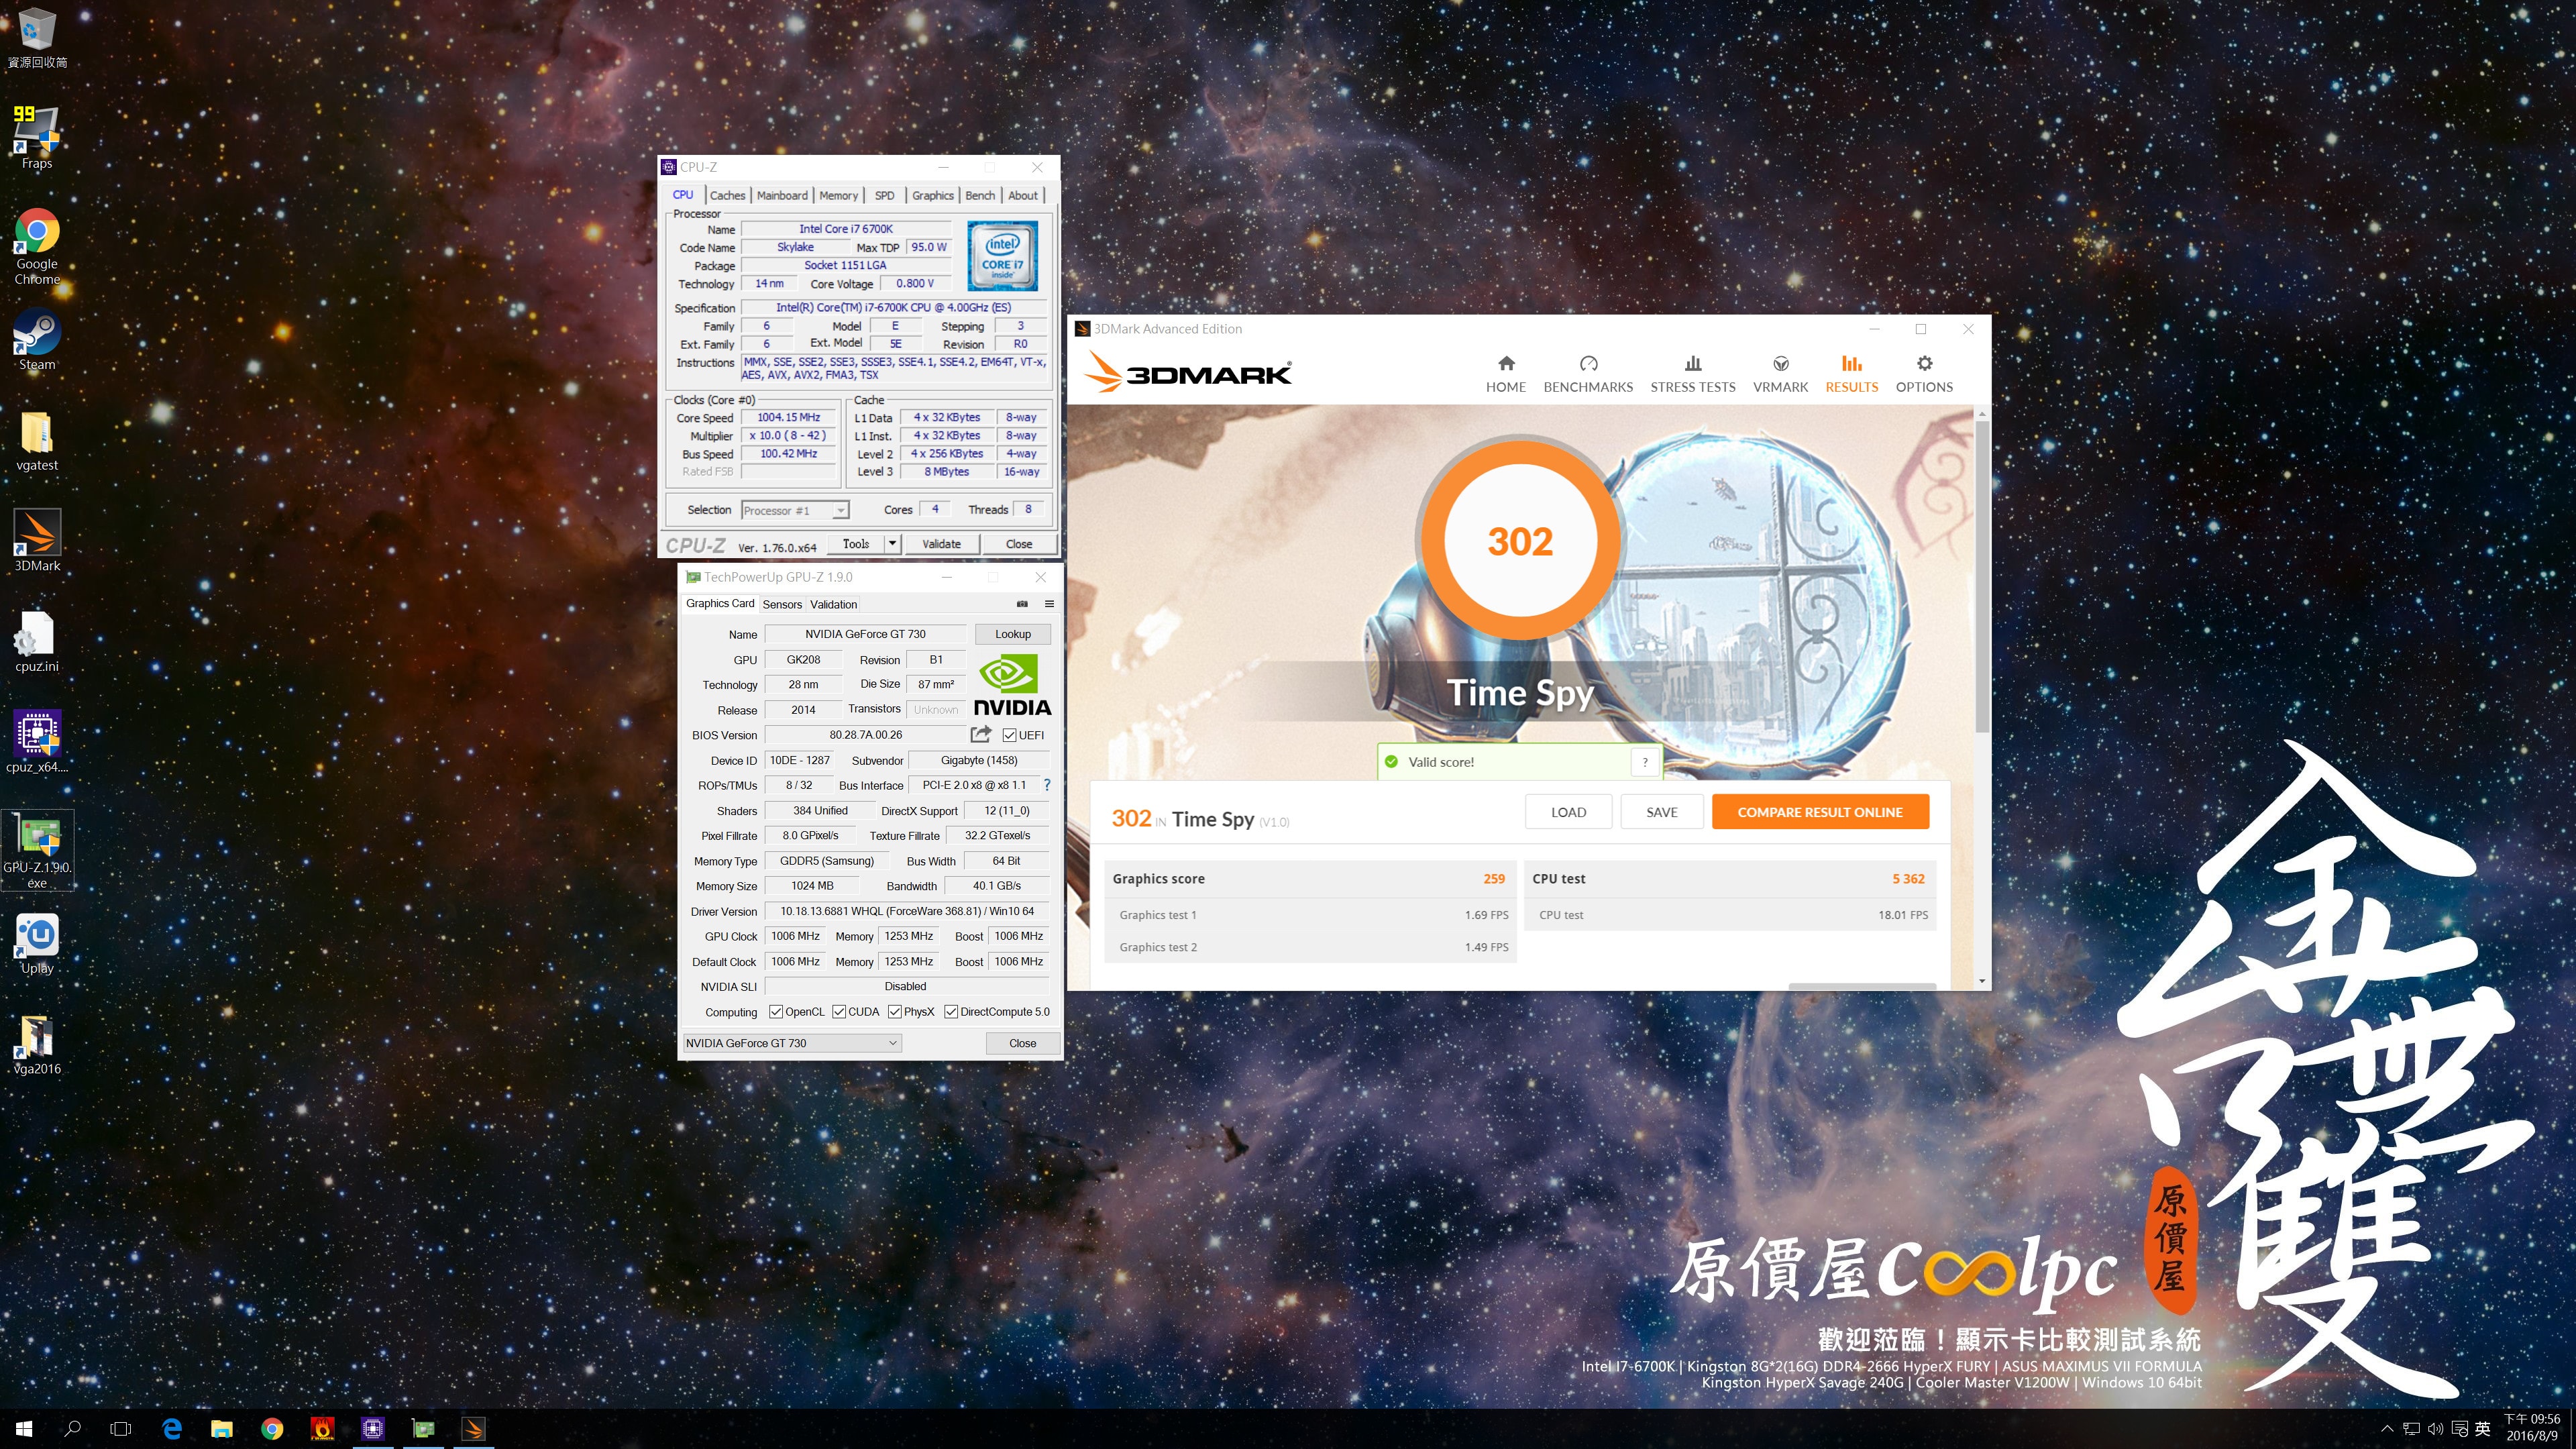Click COMPARE RESULT ONLINE button
The width and height of the screenshot is (2576, 1449).
point(1819,812)
